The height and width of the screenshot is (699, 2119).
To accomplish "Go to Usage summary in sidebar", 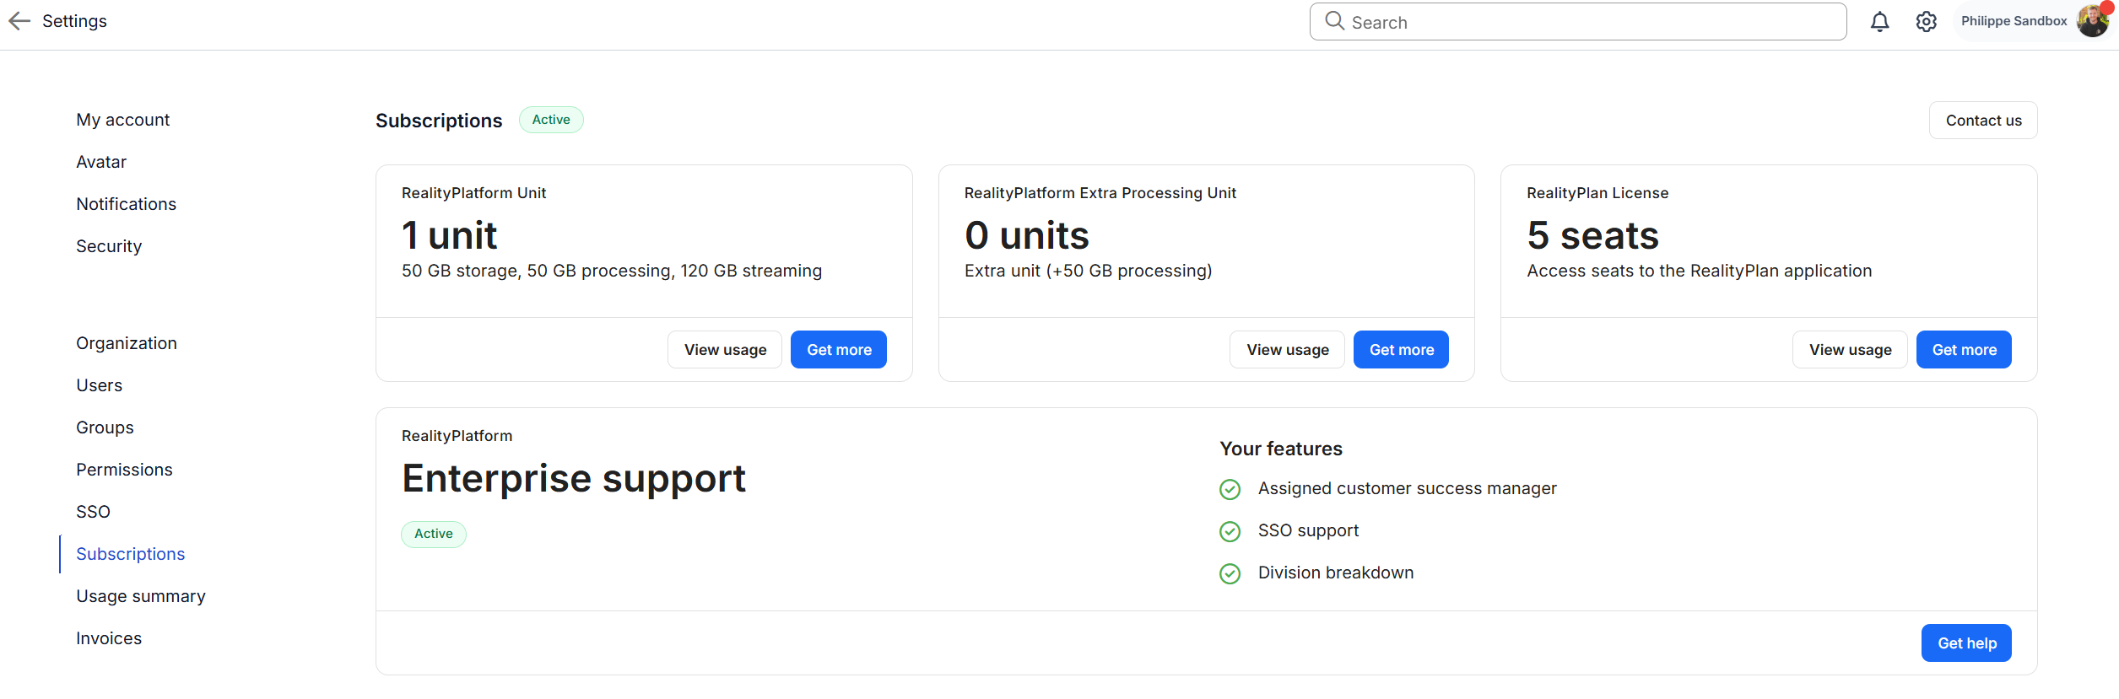I will pos(140,596).
